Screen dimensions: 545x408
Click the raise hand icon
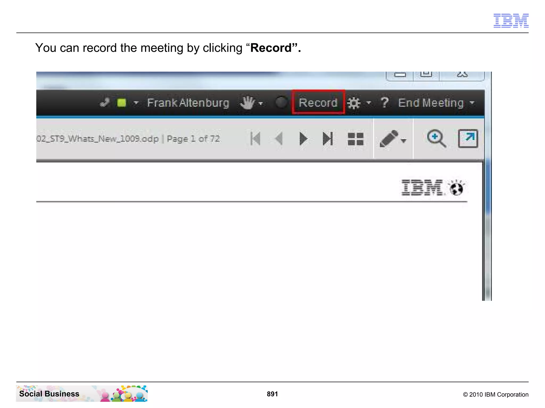[247, 103]
